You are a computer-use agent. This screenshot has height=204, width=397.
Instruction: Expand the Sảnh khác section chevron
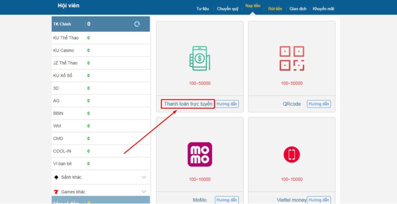click(144, 177)
